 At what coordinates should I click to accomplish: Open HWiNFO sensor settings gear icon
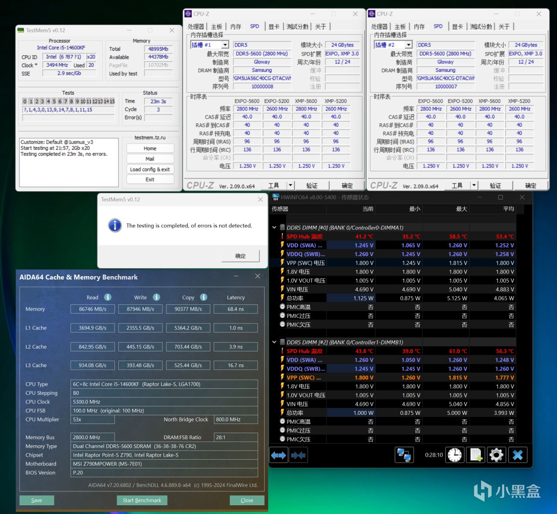tap(497, 455)
